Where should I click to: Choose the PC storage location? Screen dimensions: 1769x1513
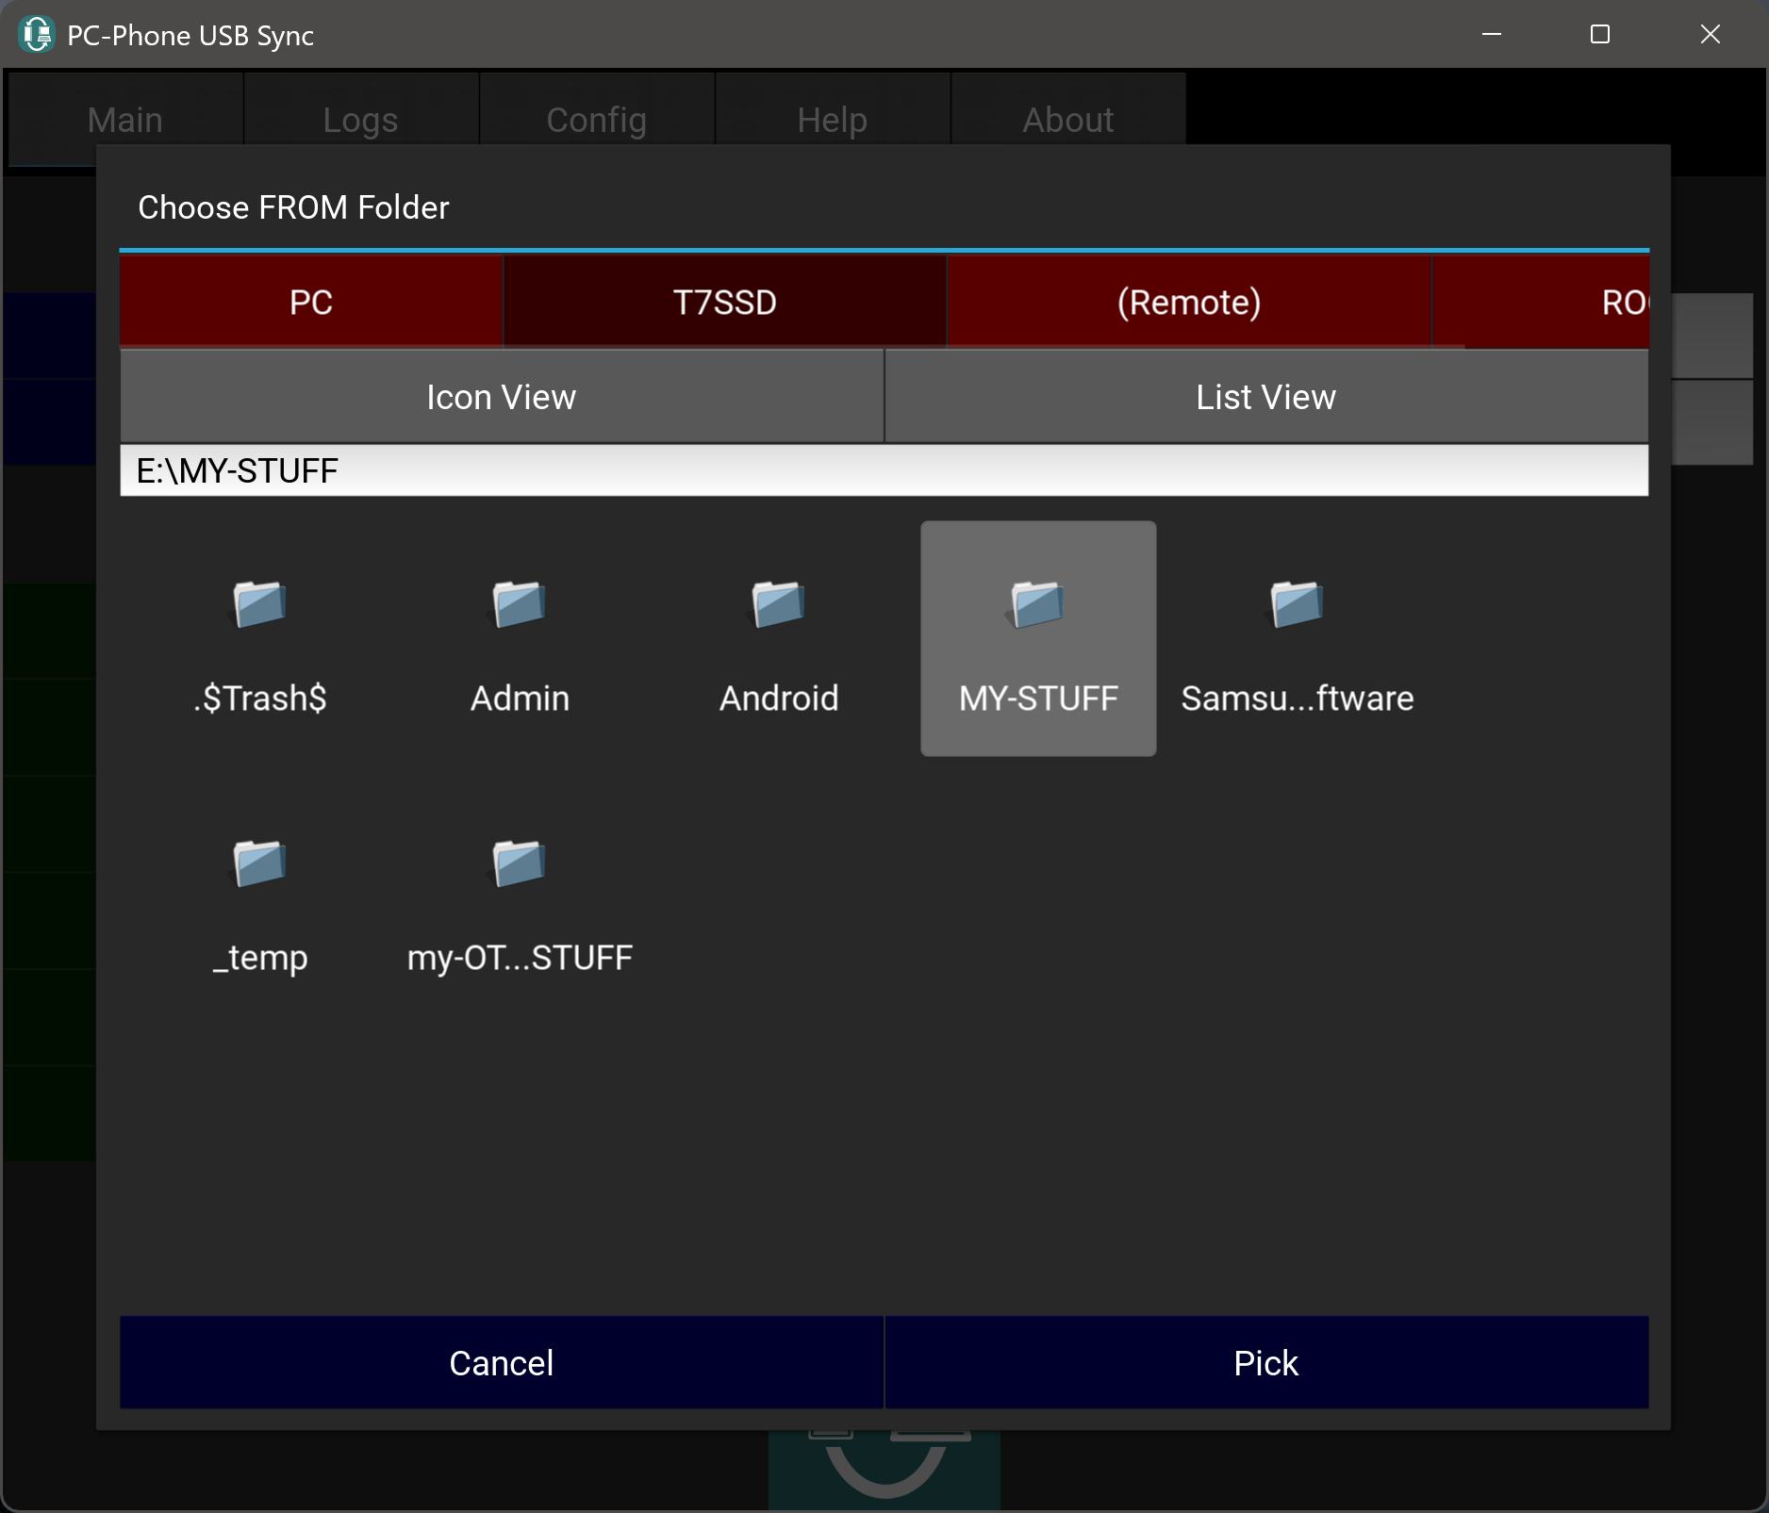point(311,302)
